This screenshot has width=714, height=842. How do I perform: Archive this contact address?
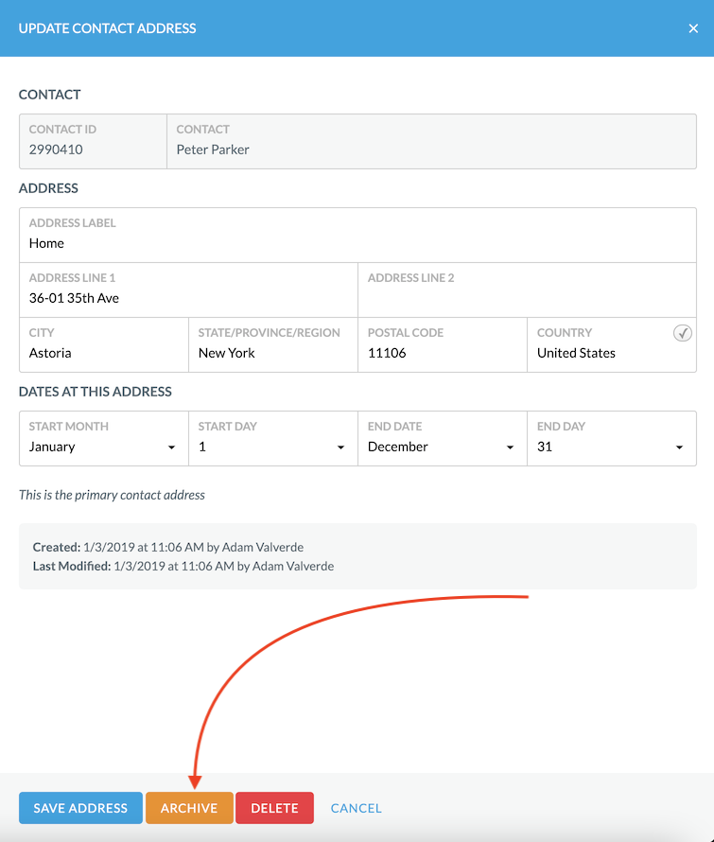point(189,808)
